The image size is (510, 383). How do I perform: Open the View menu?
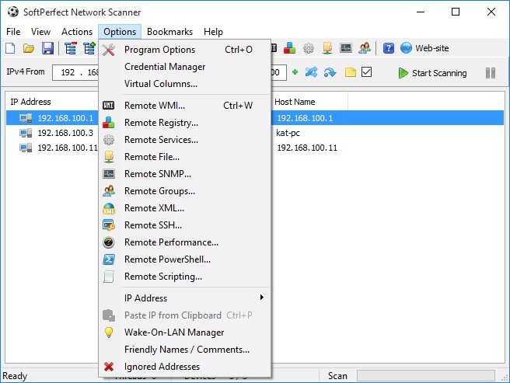coord(40,32)
